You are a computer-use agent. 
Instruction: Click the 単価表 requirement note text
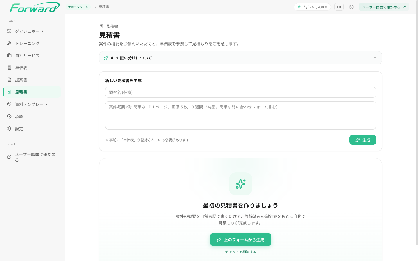click(147, 140)
